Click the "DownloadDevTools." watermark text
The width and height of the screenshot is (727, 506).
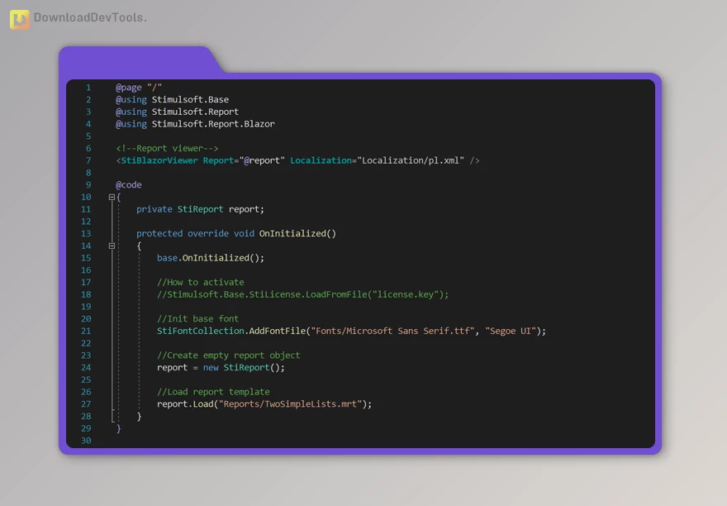(90, 17)
